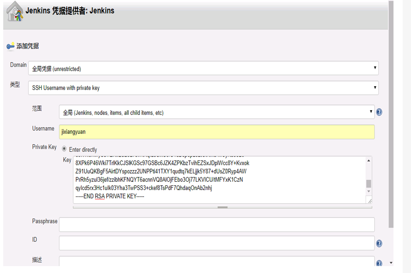Click the Username label

click(43, 129)
